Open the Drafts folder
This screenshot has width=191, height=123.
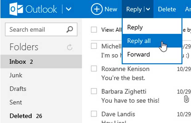tap(18, 89)
